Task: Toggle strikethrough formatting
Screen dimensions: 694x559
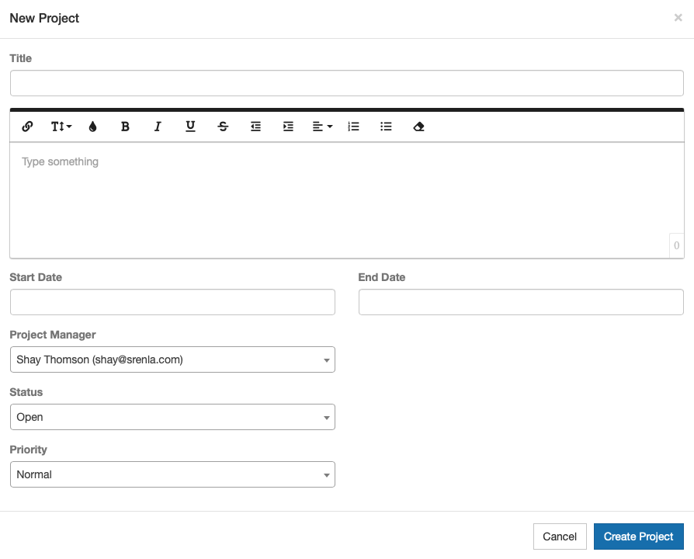Action: (223, 127)
